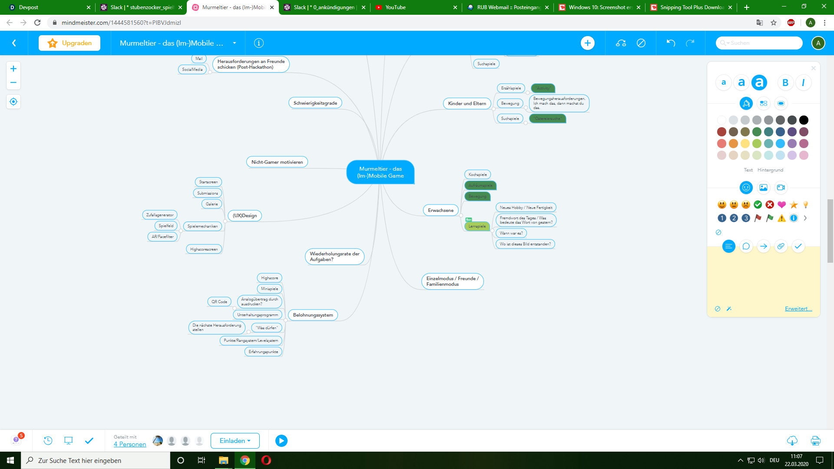Open the print icon at bottom right
The image size is (834, 469).
point(815,441)
